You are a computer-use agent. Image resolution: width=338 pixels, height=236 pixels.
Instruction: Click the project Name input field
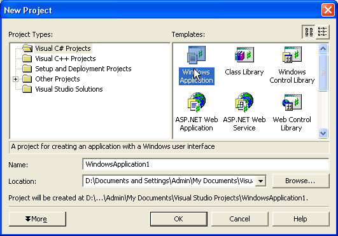[206, 164]
